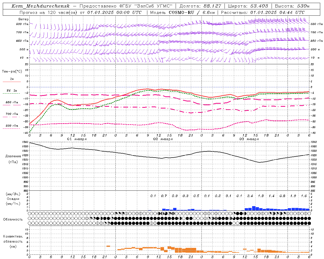The image size is (324, 259).
Task: Click the (км) unit label under convective cloudiness
Action: pyautogui.click(x=13, y=246)
